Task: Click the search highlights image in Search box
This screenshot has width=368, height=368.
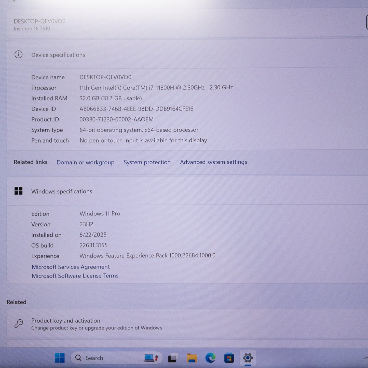Action: [x=151, y=358]
